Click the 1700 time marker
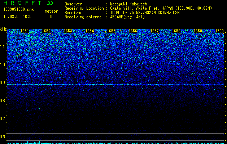Viewport: 227px width, 144px height. pyautogui.click(x=220, y=31)
